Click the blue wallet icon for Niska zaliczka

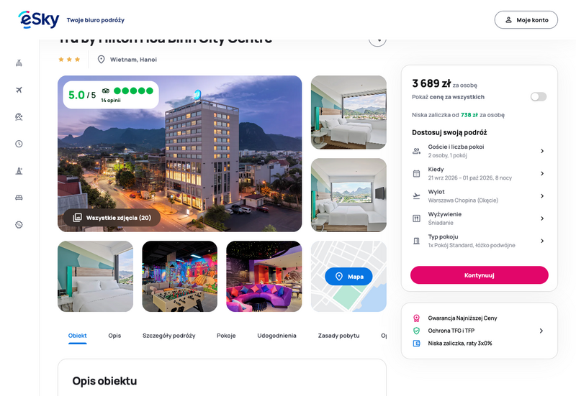(416, 344)
